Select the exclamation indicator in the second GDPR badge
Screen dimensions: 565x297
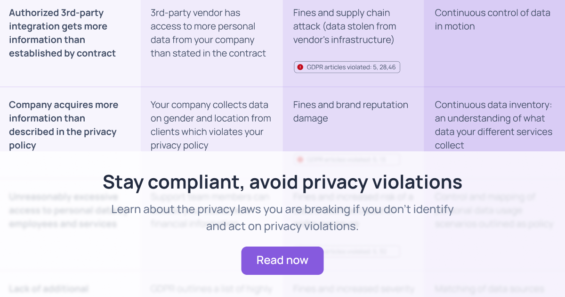pos(300,159)
